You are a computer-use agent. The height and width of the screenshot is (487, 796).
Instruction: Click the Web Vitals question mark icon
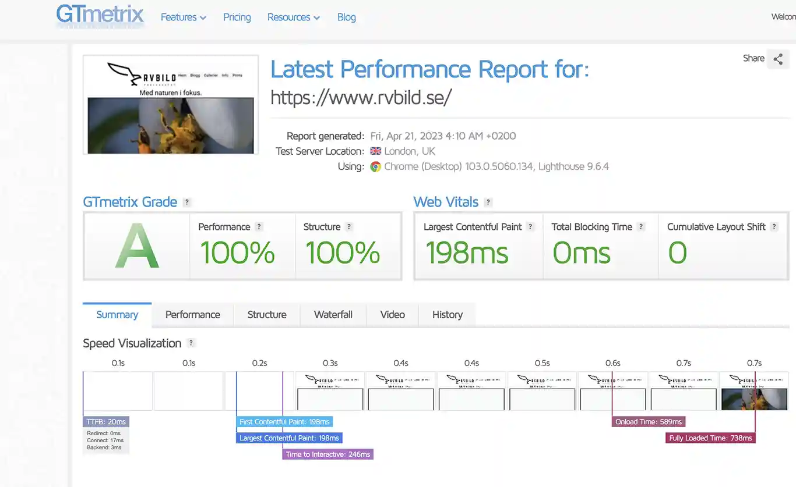[488, 202]
